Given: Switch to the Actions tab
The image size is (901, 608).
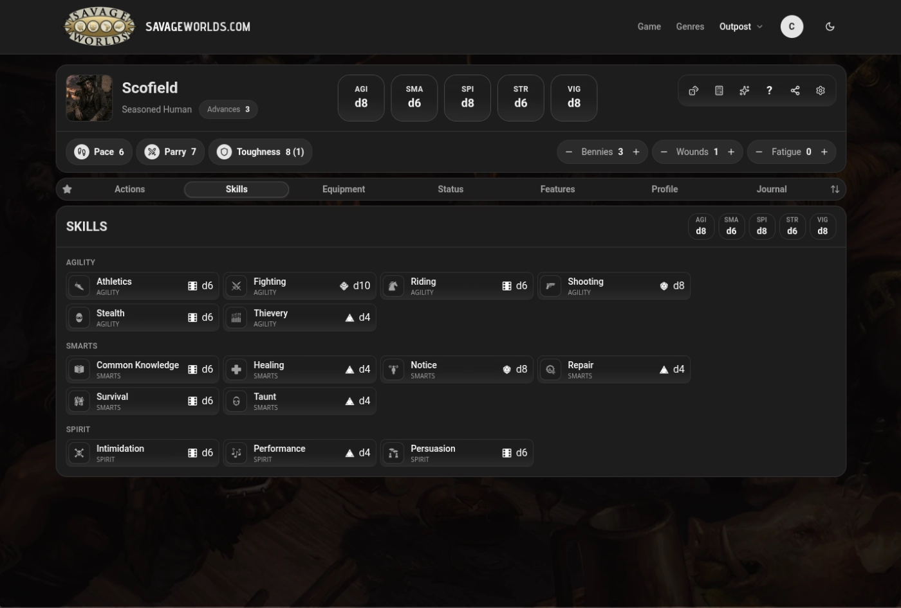Looking at the screenshot, I should coord(129,189).
